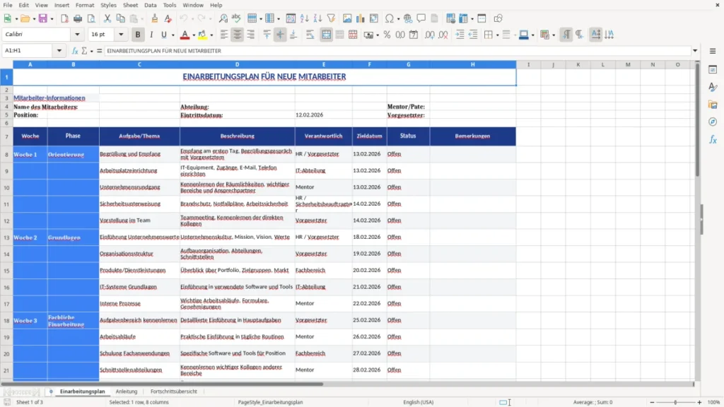
Task: Open Find & Replace magnifier icon
Action: 223,18
